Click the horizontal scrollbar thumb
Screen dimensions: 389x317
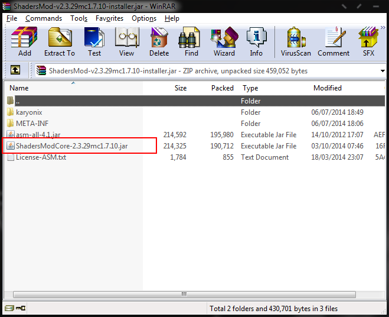[184, 295]
